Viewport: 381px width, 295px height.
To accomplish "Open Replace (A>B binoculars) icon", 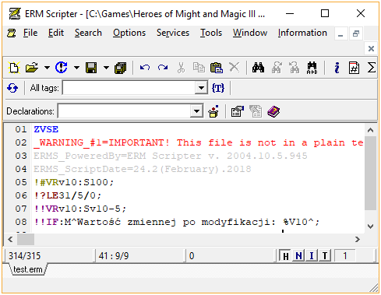I will (x=312, y=68).
